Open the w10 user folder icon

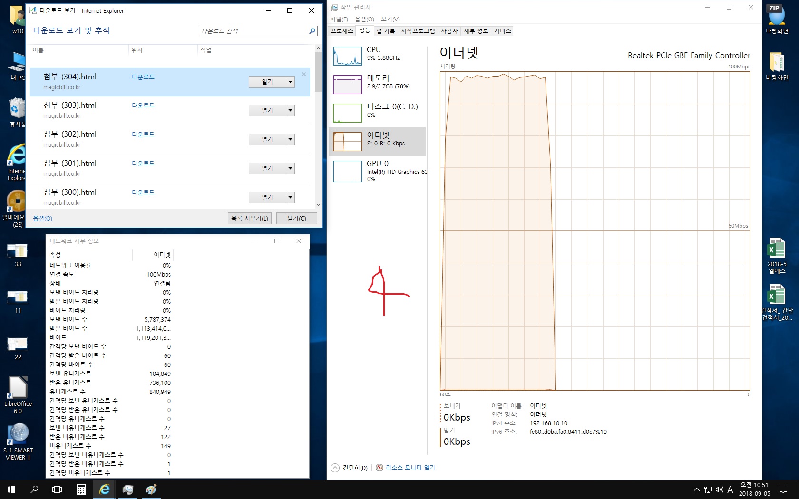coord(18,20)
